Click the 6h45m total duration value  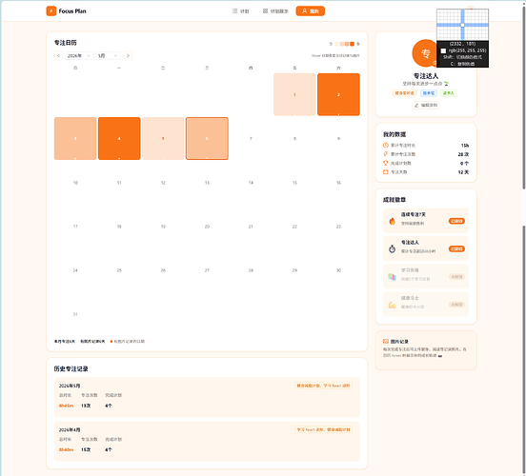point(66,406)
